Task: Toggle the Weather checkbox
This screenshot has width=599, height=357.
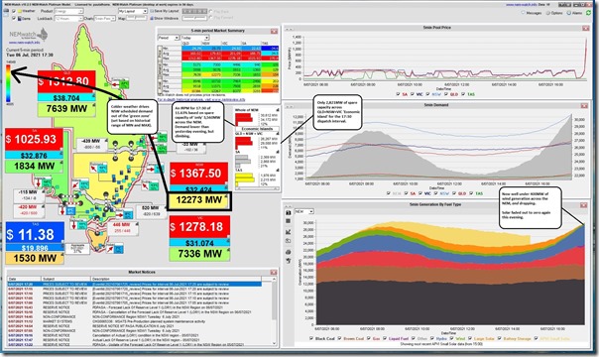Action: coord(14,11)
